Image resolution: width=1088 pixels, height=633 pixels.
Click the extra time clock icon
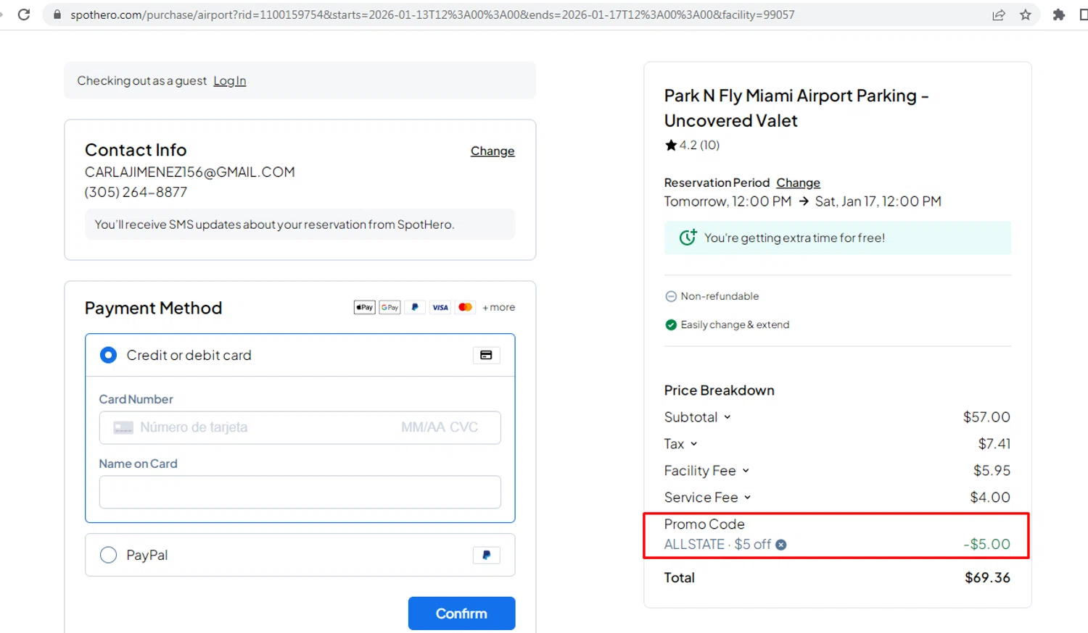(688, 238)
